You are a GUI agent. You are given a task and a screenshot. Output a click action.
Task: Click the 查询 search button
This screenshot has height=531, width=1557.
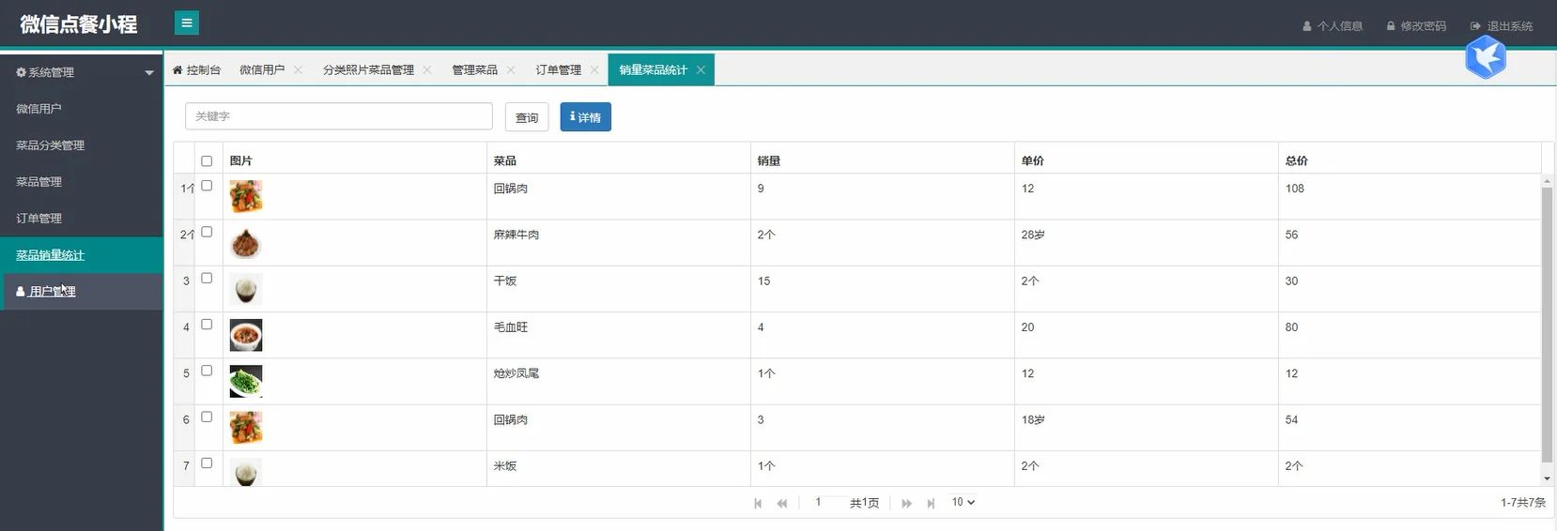527,117
